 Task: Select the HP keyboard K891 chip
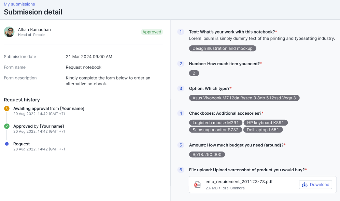pos(265,123)
